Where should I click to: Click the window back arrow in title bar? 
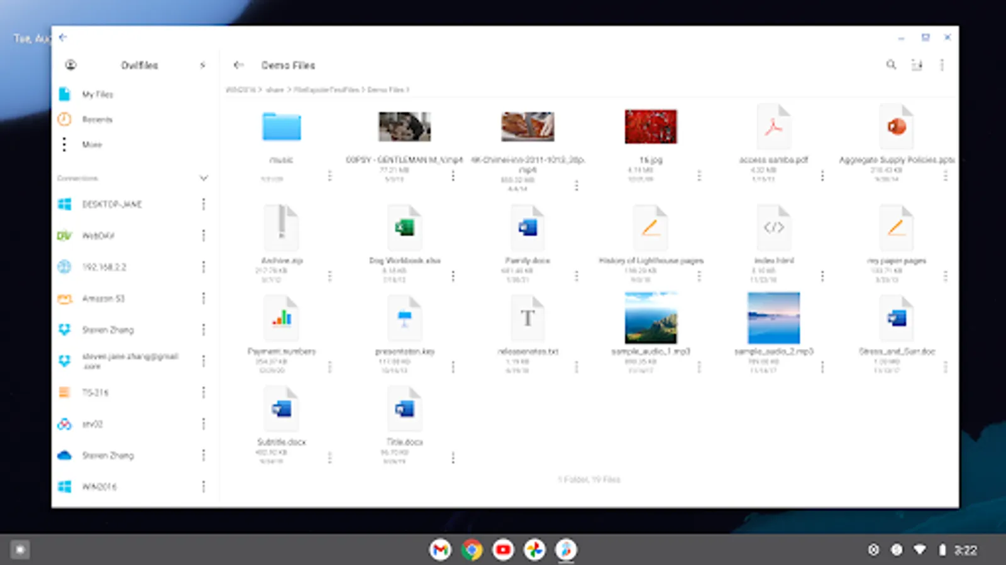click(x=63, y=37)
